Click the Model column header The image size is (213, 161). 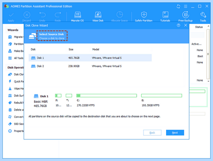[95, 49]
